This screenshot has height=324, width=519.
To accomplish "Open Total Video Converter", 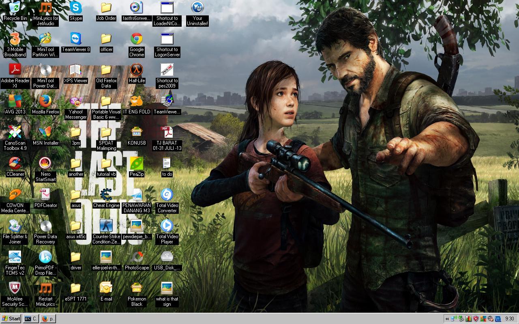I will click(x=167, y=194).
